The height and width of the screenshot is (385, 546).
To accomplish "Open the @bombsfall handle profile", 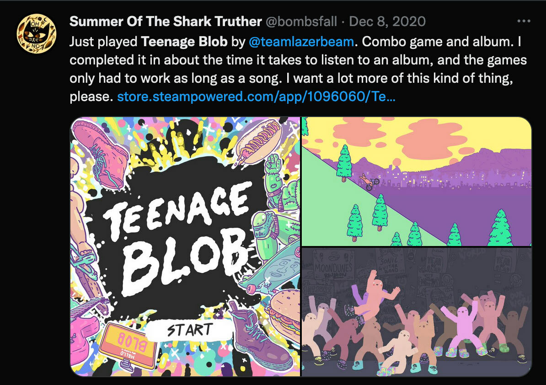I will click(x=301, y=21).
